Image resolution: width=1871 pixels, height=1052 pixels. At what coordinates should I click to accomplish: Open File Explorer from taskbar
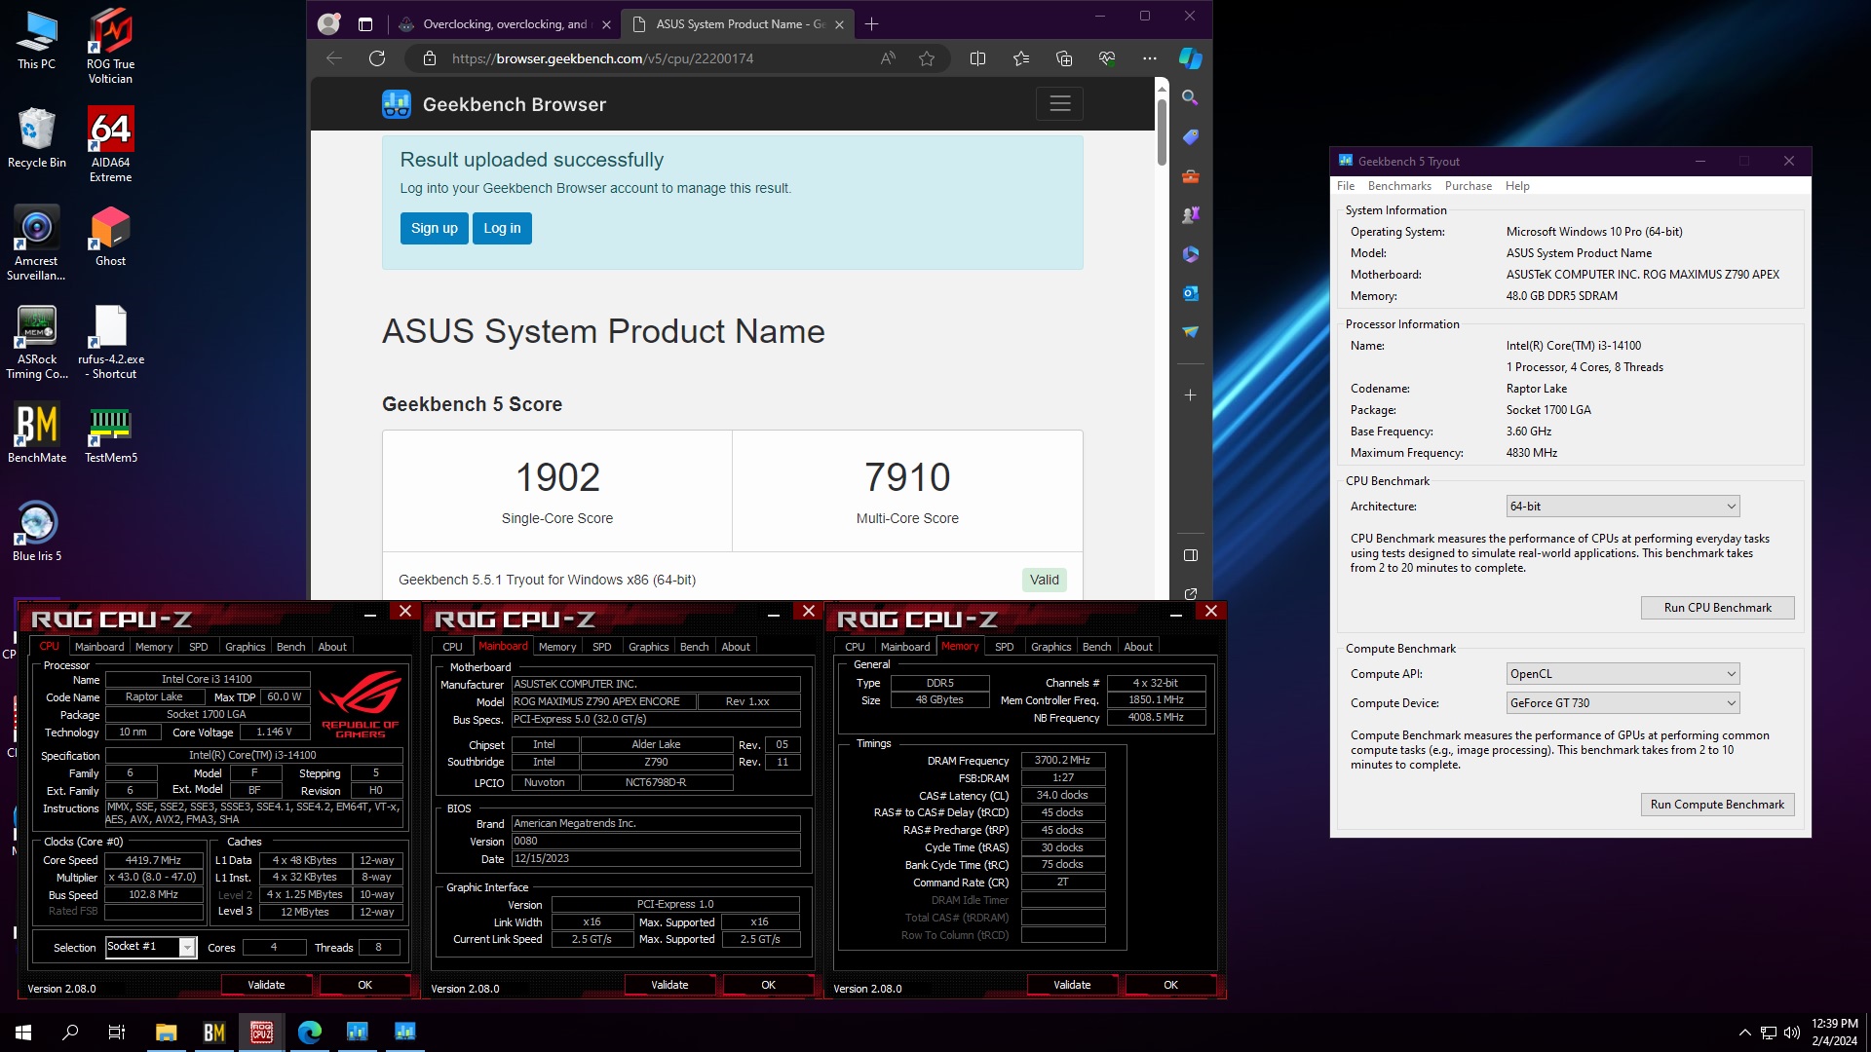pyautogui.click(x=166, y=1032)
